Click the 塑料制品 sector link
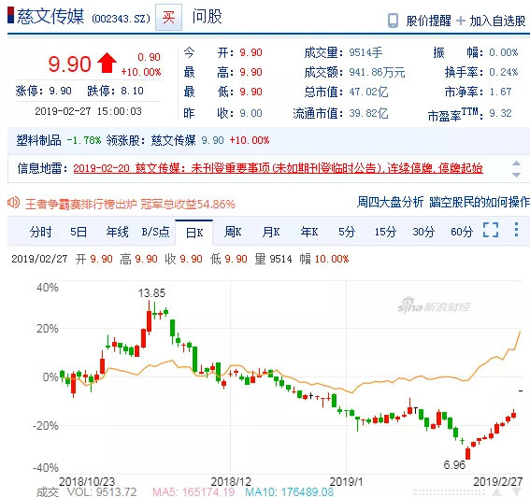This screenshot has height=497, width=530. click(x=38, y=140)
